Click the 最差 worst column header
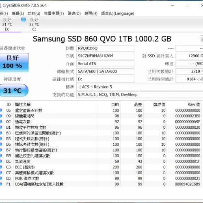 click(x=138, y=104)
